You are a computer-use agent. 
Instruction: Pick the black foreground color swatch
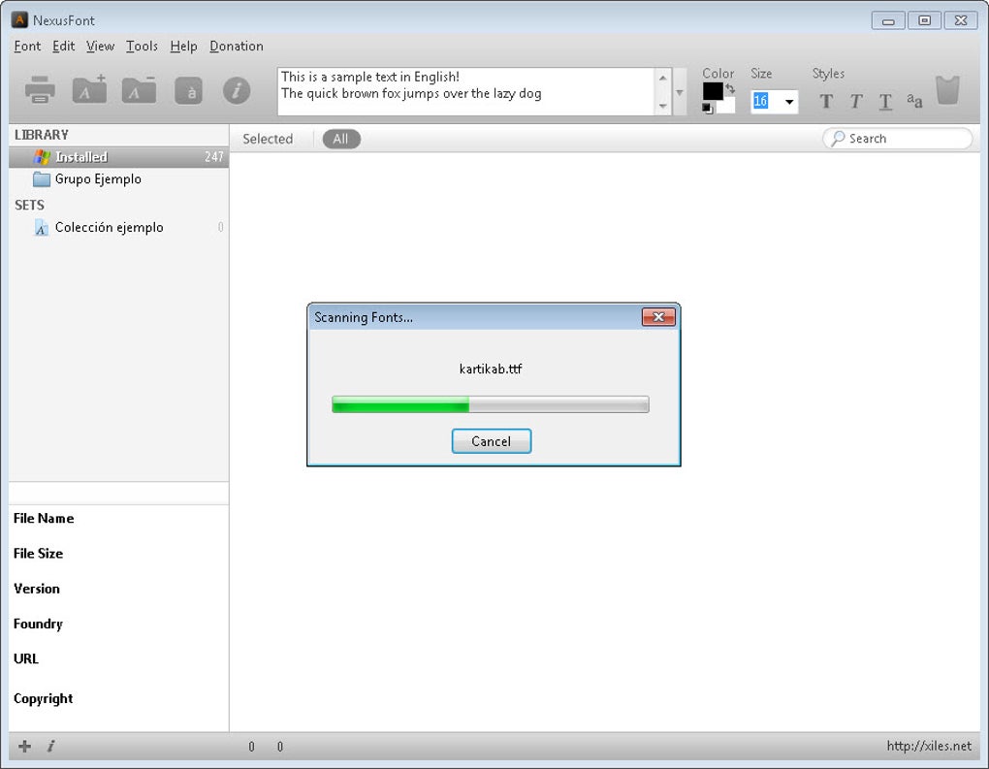713,91
